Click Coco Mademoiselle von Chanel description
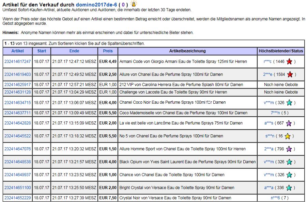The image size is (306, 202). 183,113
